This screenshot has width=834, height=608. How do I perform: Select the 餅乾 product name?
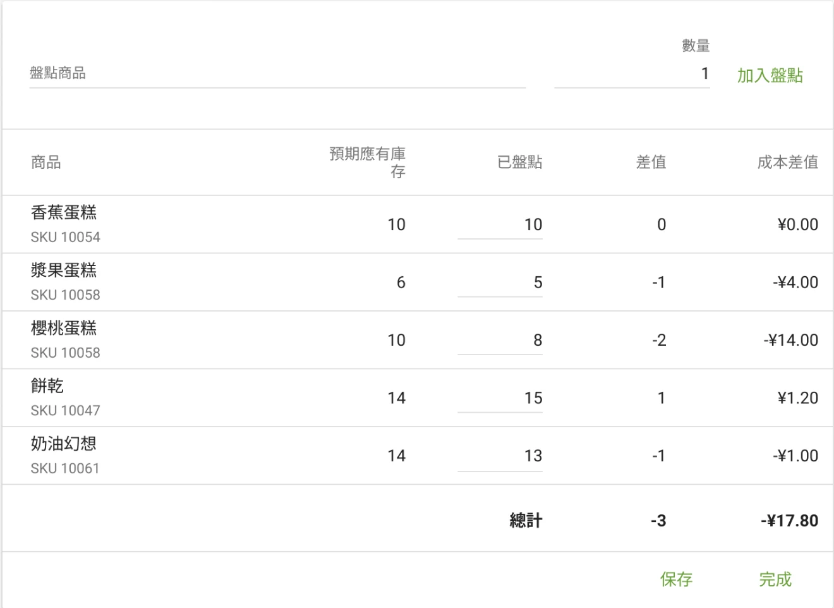(x=47, y=386)
